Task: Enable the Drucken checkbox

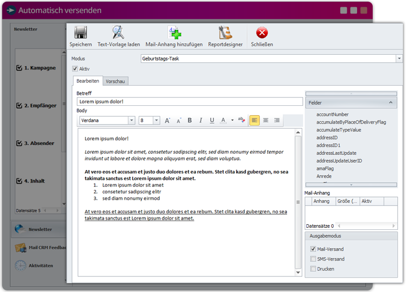Action: [313, 269]
